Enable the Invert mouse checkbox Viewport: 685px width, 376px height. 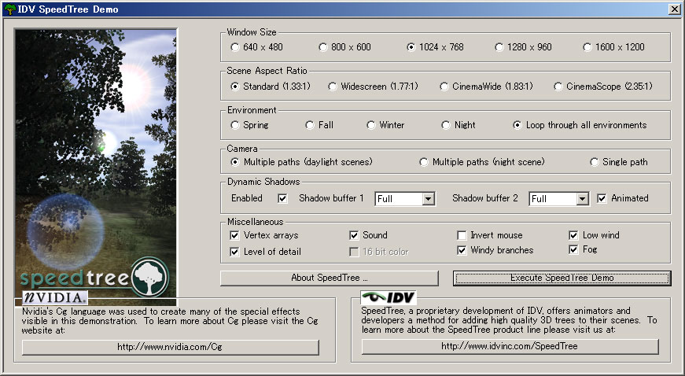(x=462, y=235)
